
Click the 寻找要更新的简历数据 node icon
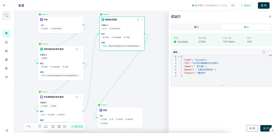pos(42,97)
